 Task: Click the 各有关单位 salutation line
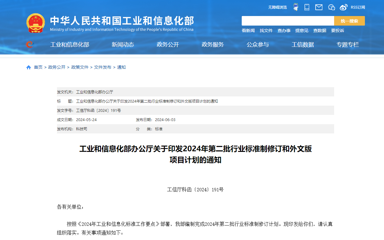tap(70, 207)
